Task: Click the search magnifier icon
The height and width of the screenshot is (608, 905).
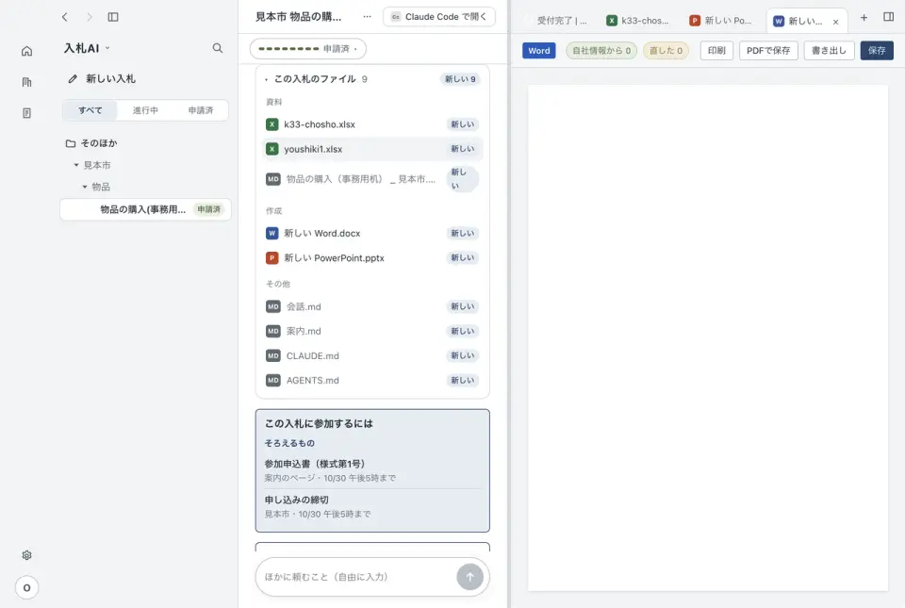Action: [217, 48]
